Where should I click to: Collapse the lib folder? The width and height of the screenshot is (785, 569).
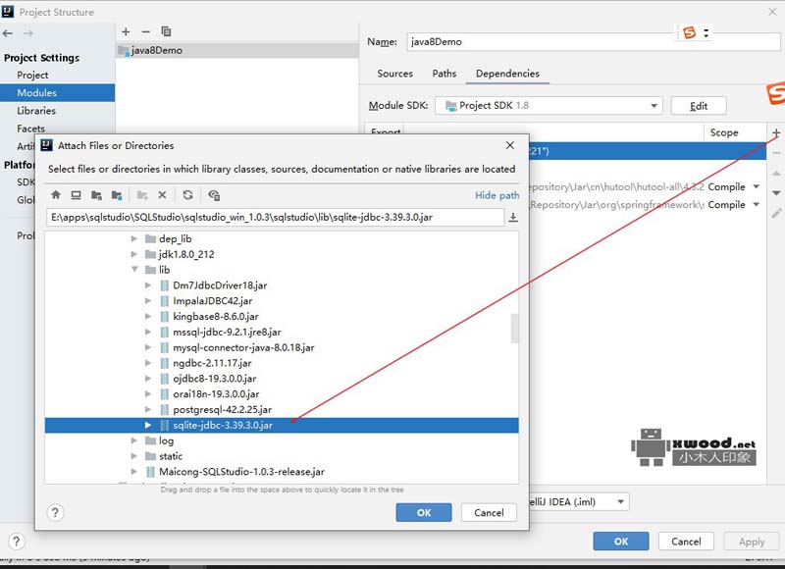134,270
